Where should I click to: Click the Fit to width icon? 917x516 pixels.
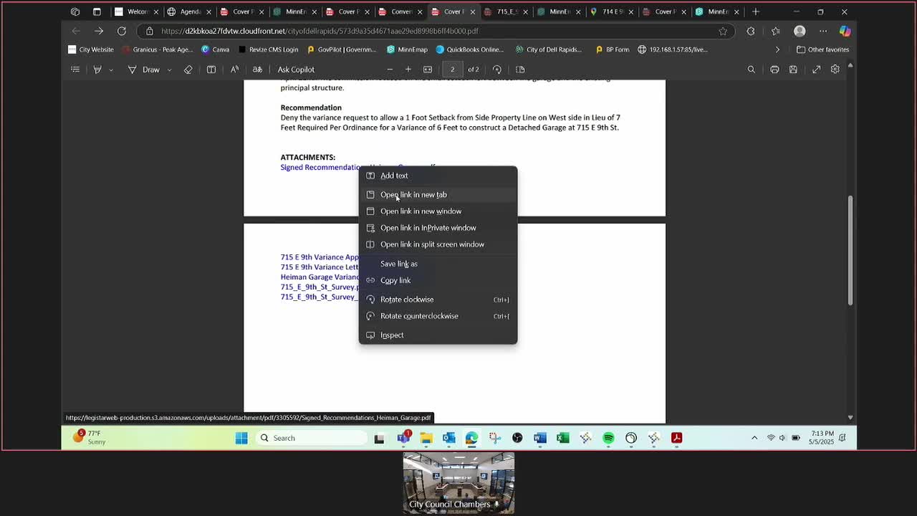[x=428, y=70]
